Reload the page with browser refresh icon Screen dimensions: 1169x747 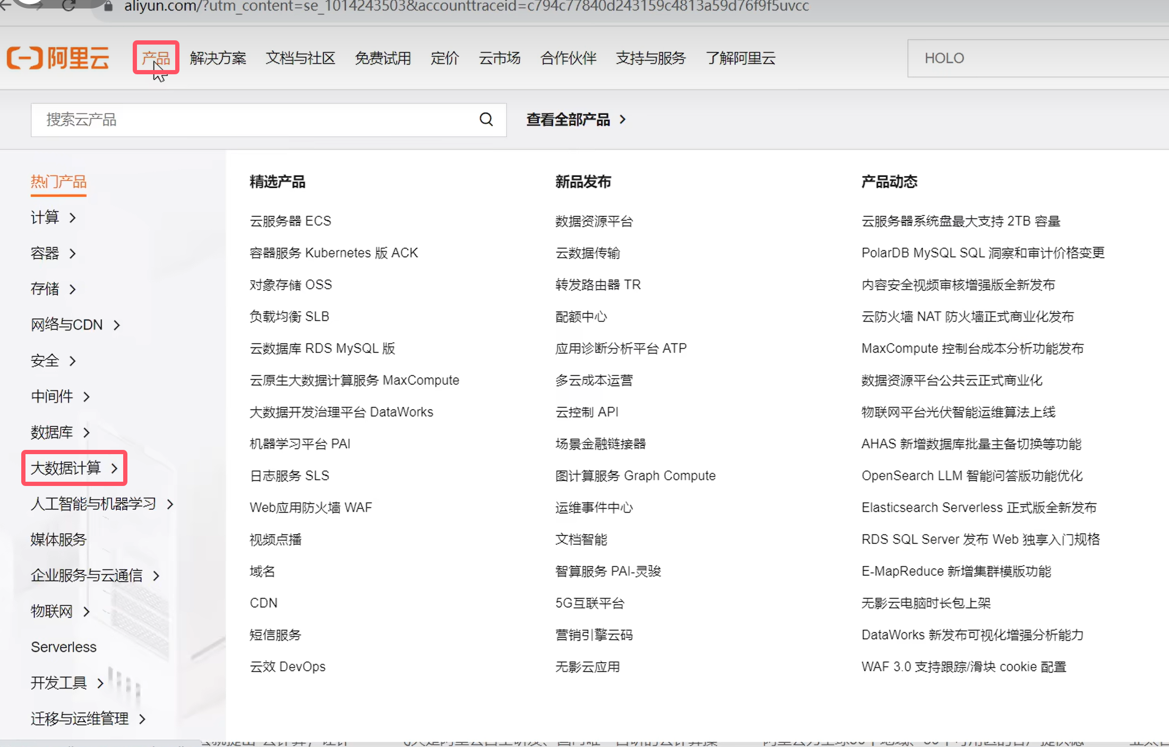pos(68,6)
